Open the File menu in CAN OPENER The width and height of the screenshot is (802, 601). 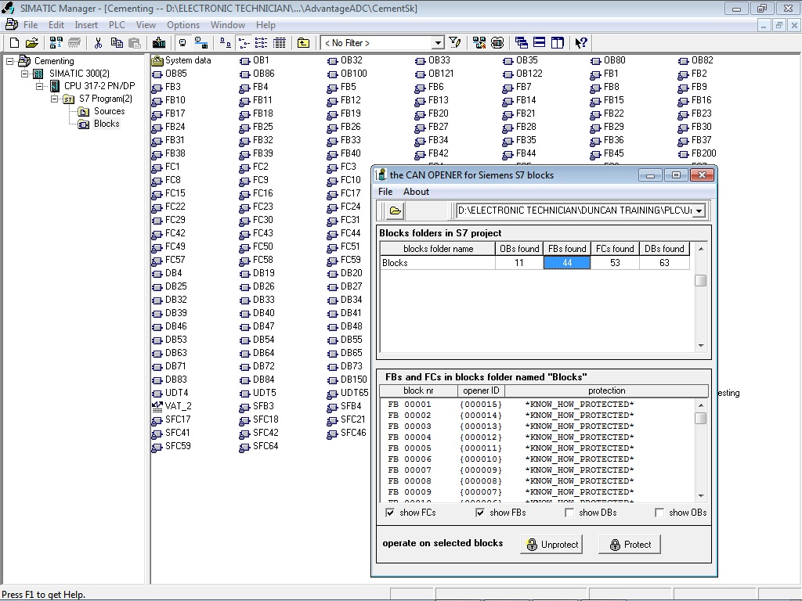385,192
